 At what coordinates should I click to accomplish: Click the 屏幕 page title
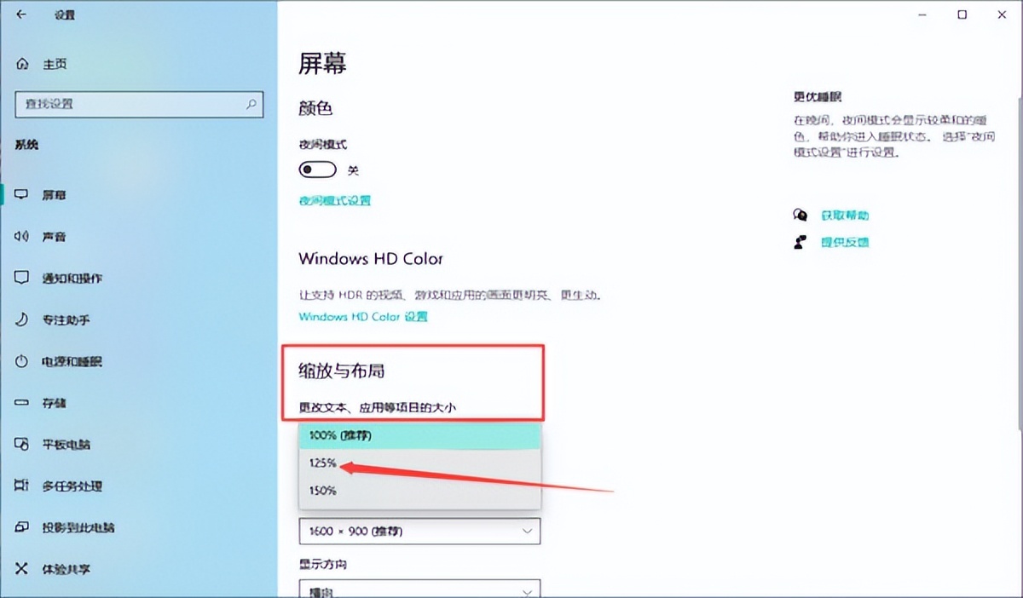[x=322, y=63]
